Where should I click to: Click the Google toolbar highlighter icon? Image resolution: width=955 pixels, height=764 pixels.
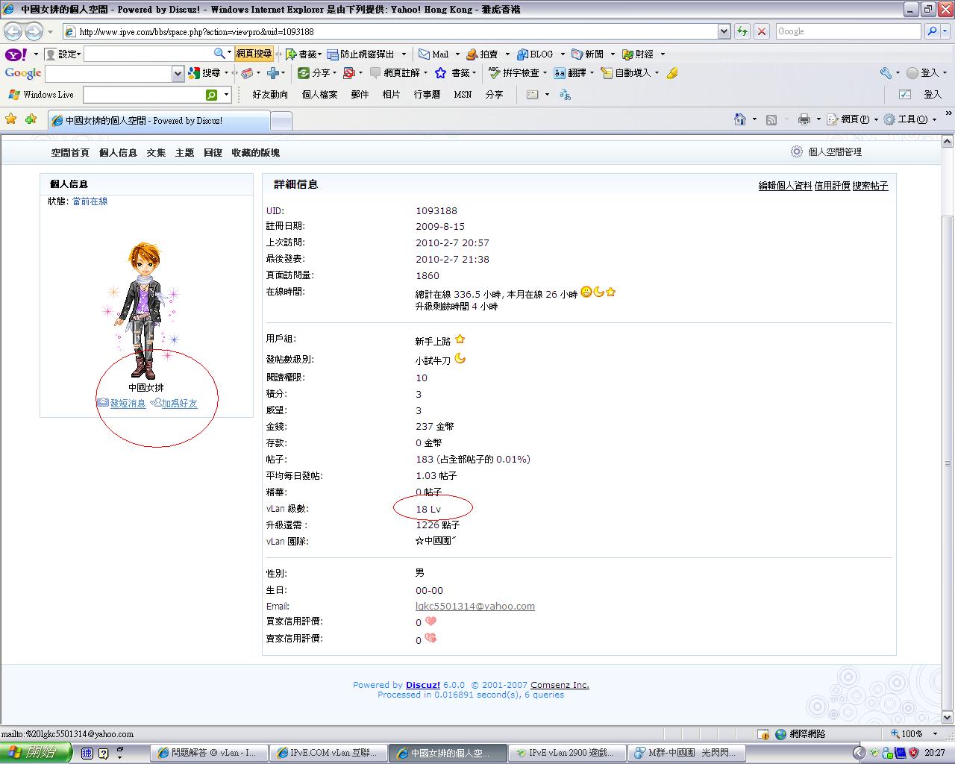point(672,73)
